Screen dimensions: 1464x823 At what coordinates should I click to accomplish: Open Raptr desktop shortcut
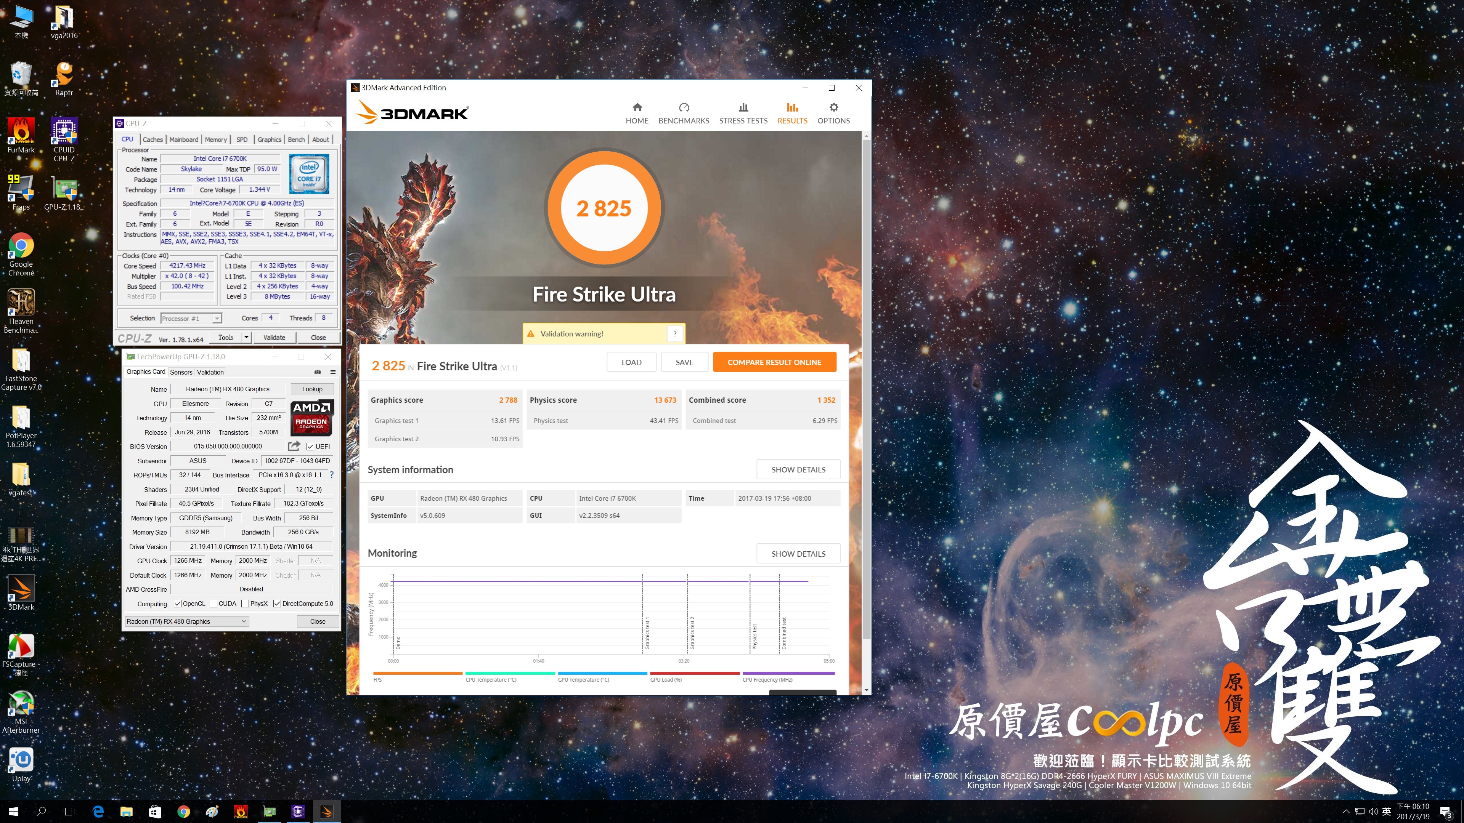[x=64, y=78]
